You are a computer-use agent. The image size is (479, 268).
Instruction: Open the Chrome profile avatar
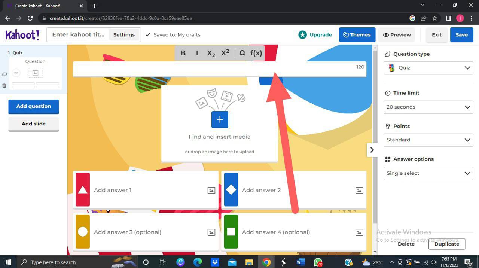(x=460, y=18)
